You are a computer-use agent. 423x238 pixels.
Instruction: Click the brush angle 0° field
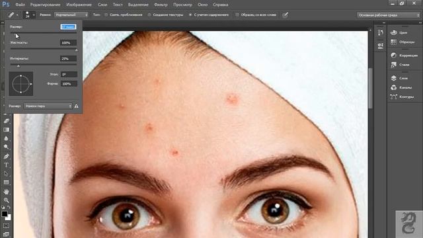click(x=69, y=74)
